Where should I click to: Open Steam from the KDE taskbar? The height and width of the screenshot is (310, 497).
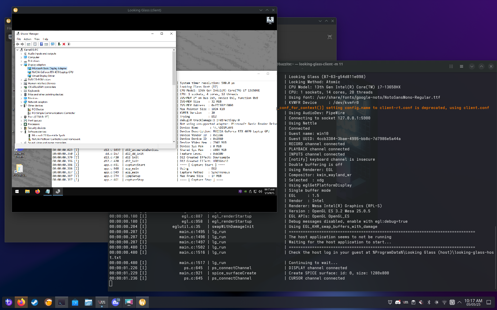35,302
